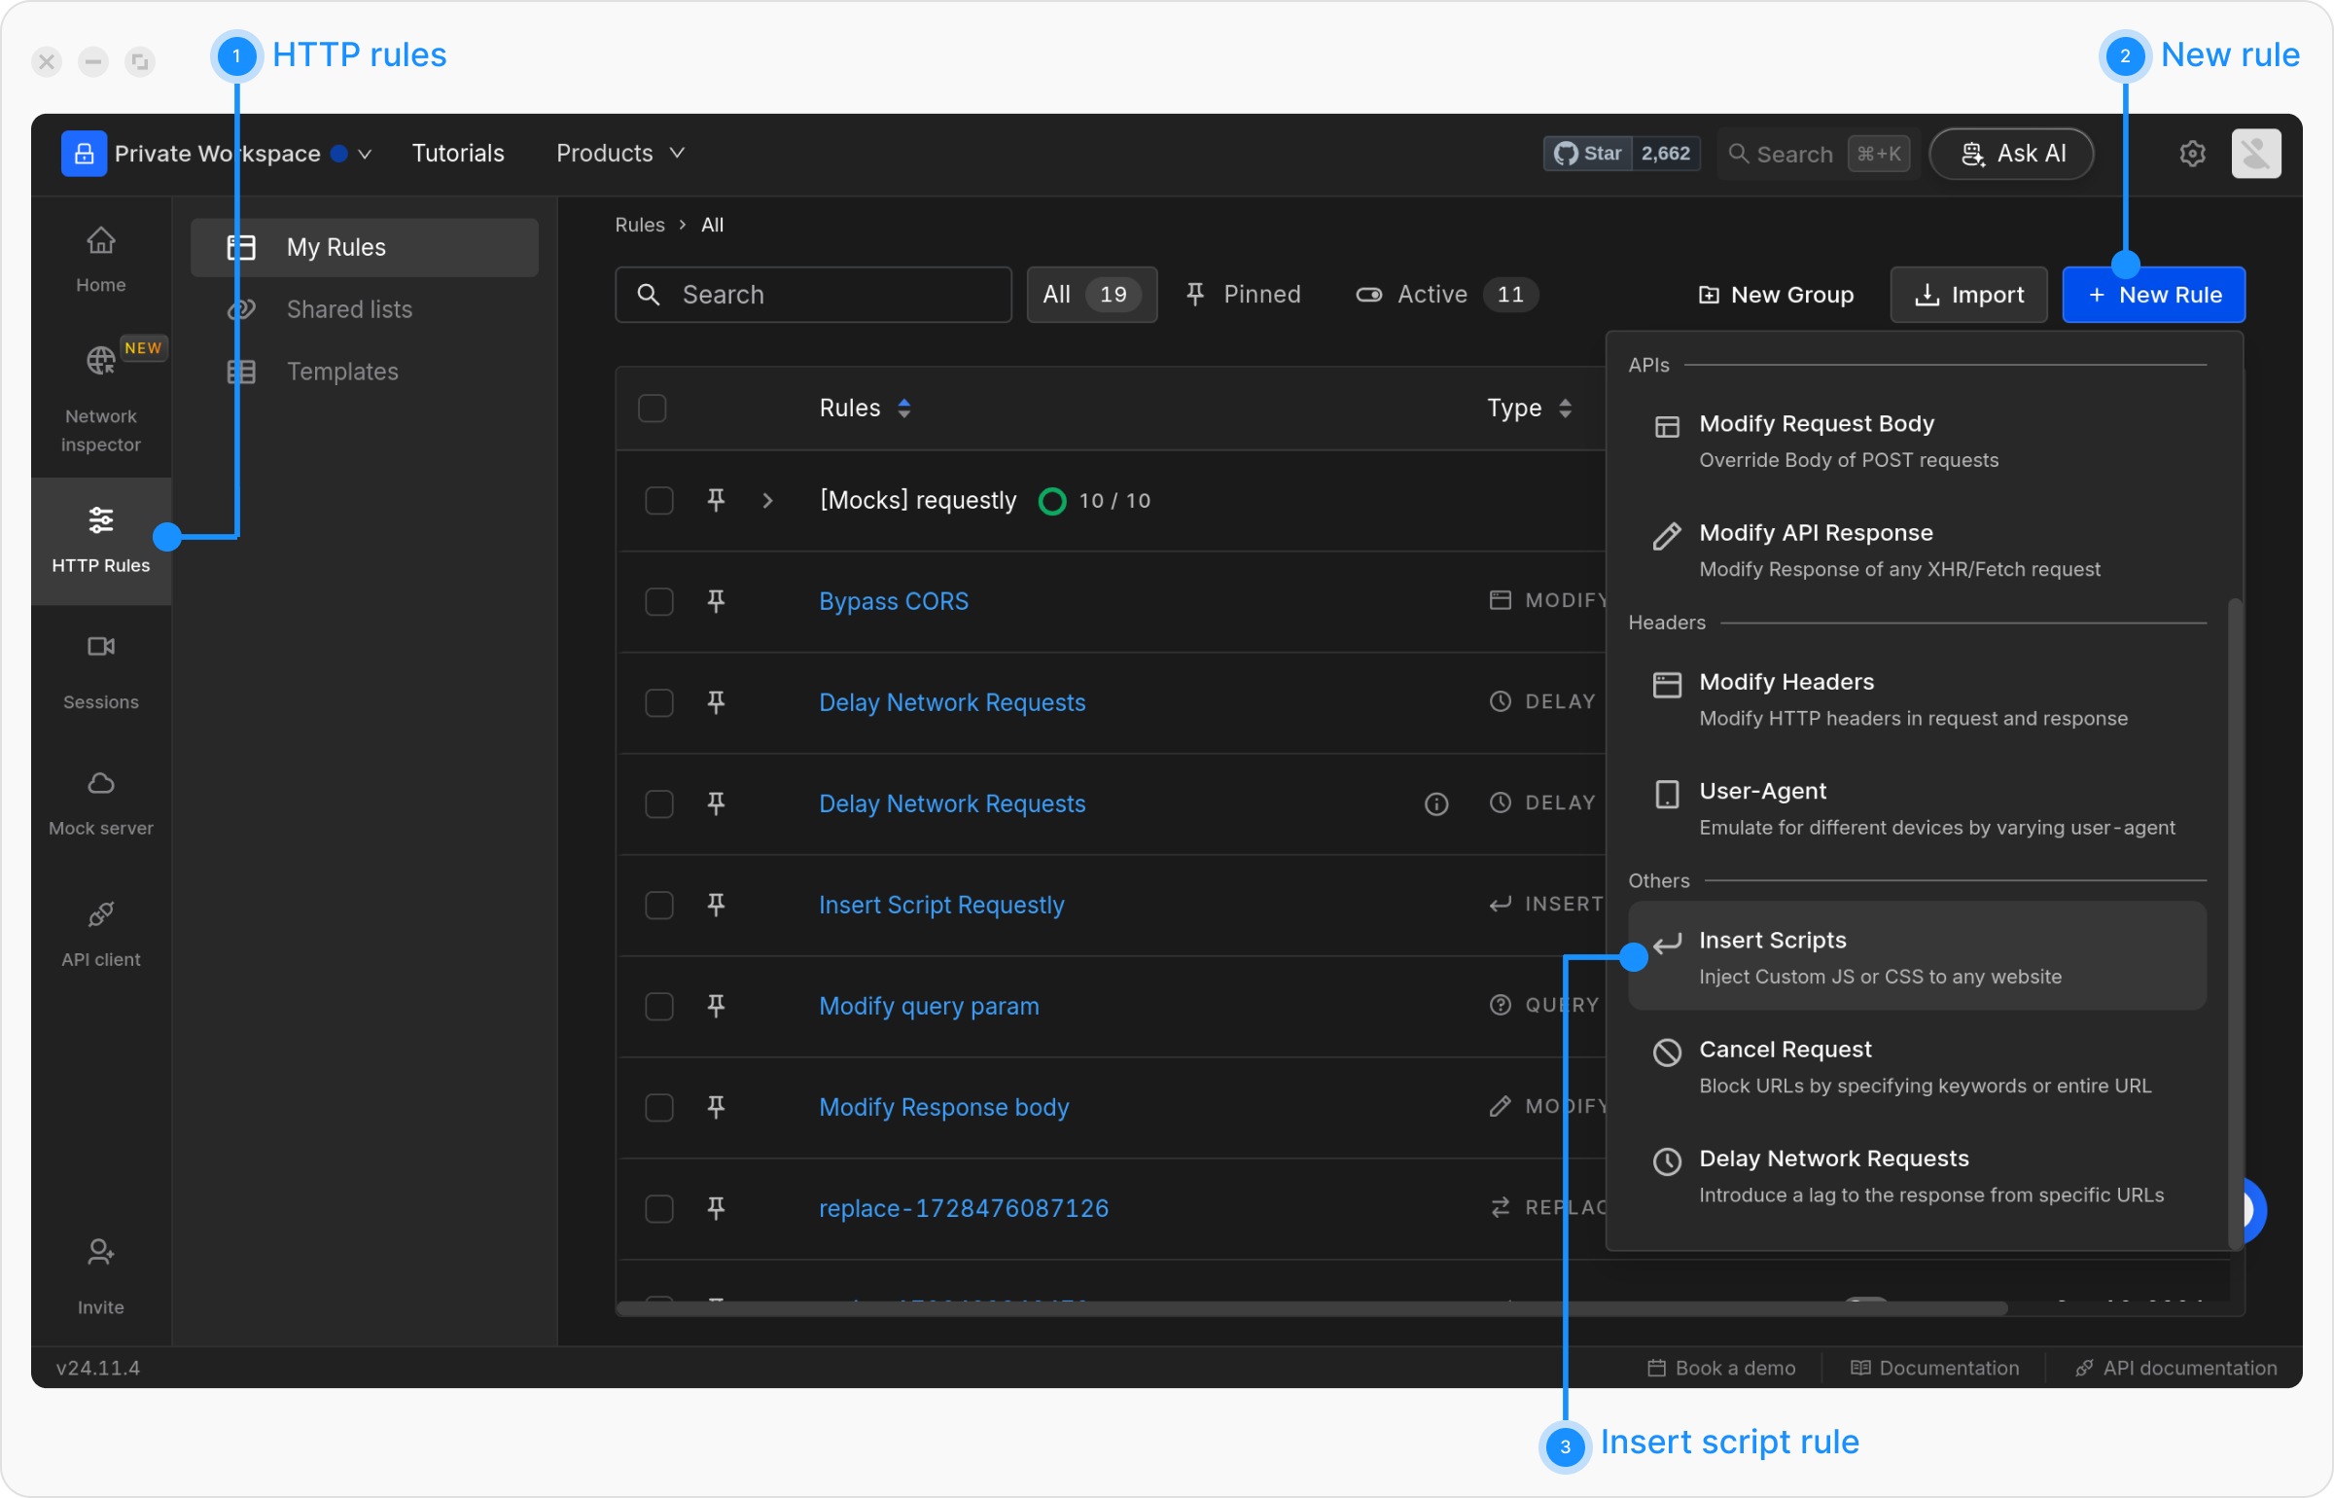Click the settings gear icon

coord(2192,154)
